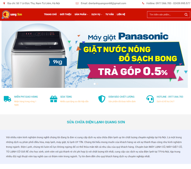Click the product search input field
The width and height of the screenshot is (191, 169).
pyautogui.click(x=166, y=15)
